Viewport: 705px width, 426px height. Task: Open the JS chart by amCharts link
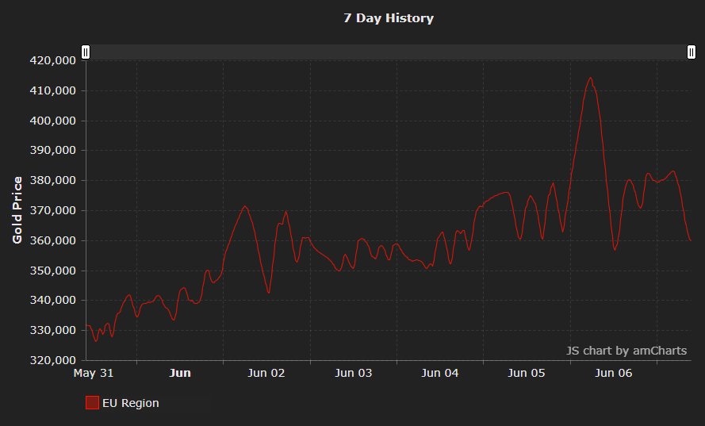(x=626, y=351)
